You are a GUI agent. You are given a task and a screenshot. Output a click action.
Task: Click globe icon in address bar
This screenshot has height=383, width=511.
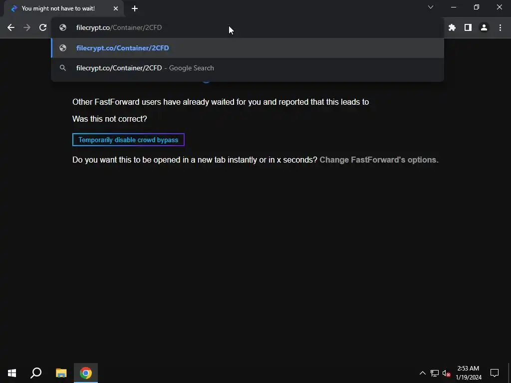(63, 28)
